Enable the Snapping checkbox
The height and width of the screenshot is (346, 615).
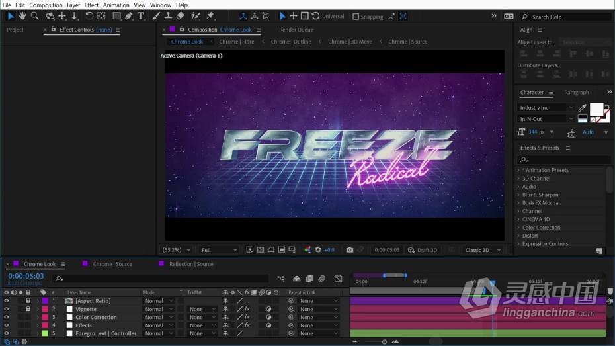point(356,17)
